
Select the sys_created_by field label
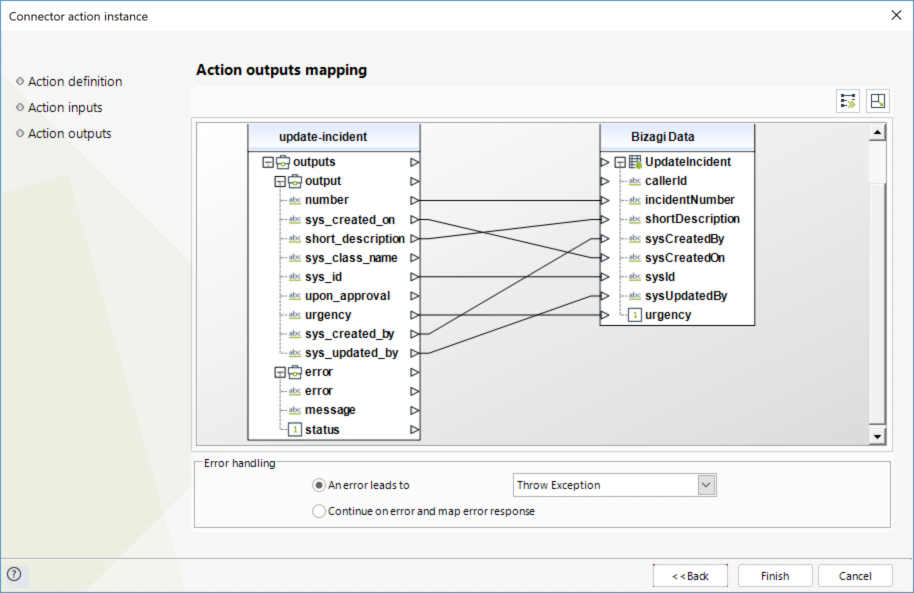(349, 334)
